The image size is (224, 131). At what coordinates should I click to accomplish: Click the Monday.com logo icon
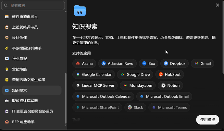click(x=125, y=85)
